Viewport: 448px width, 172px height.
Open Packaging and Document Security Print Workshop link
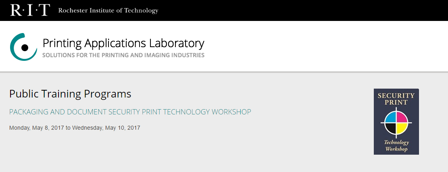click(130, 112)
